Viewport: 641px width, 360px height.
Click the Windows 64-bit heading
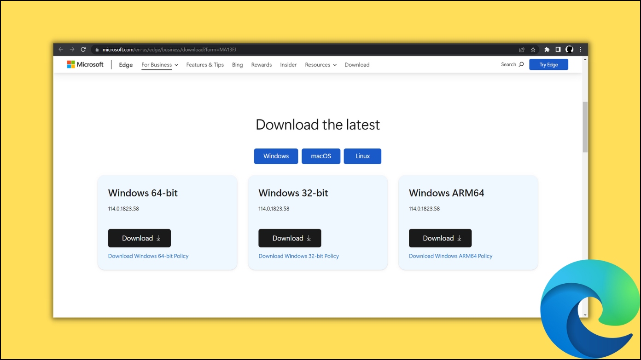(x=143, y=193)
